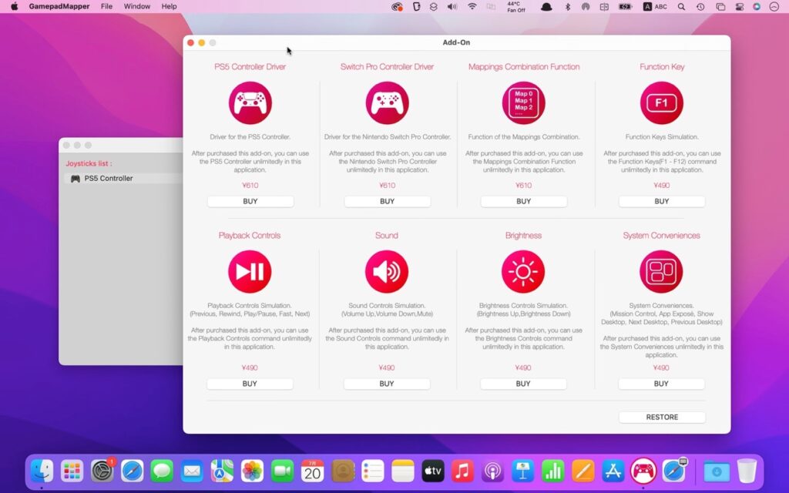
Task: Click the GamepadMapper controller icon in the Dock
Action: [642, 471]
